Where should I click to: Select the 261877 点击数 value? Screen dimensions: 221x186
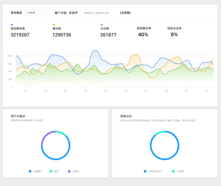pos(108,35)
